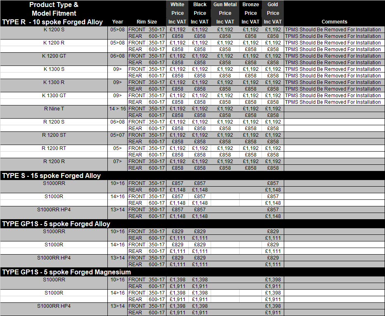Click the Black £829 front price for GP1S Alloy S1000RR
The image size is (385, 316).
(x=200, y=232)
